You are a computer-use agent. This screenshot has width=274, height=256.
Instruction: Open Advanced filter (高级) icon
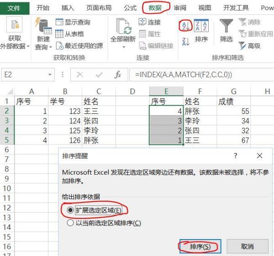(242, 46)
